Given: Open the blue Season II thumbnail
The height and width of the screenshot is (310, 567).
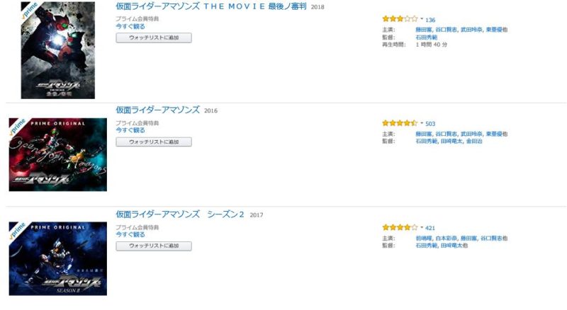Looking at the screenshot, I should pos(58,259).
